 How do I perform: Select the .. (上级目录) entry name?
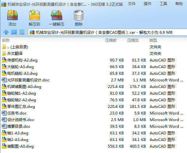tap(18, 47)
